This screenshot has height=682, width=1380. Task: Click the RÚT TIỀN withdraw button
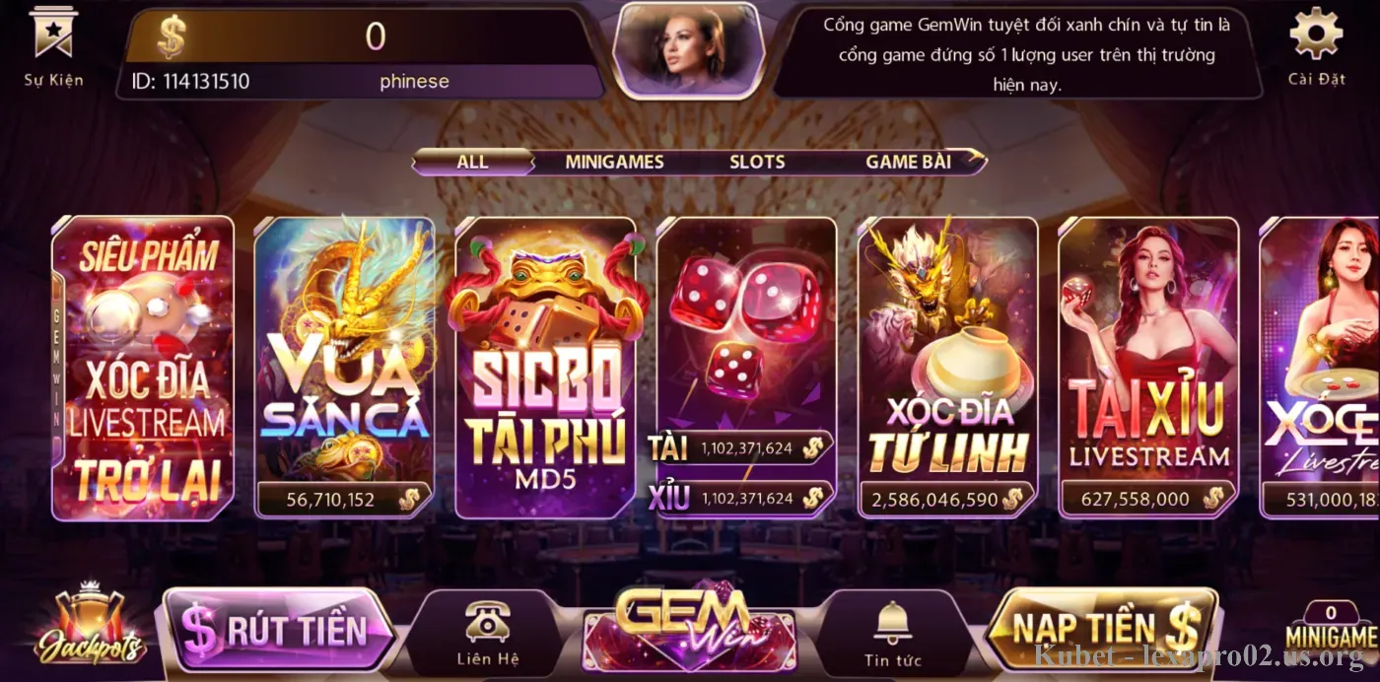tap(279, 630)
